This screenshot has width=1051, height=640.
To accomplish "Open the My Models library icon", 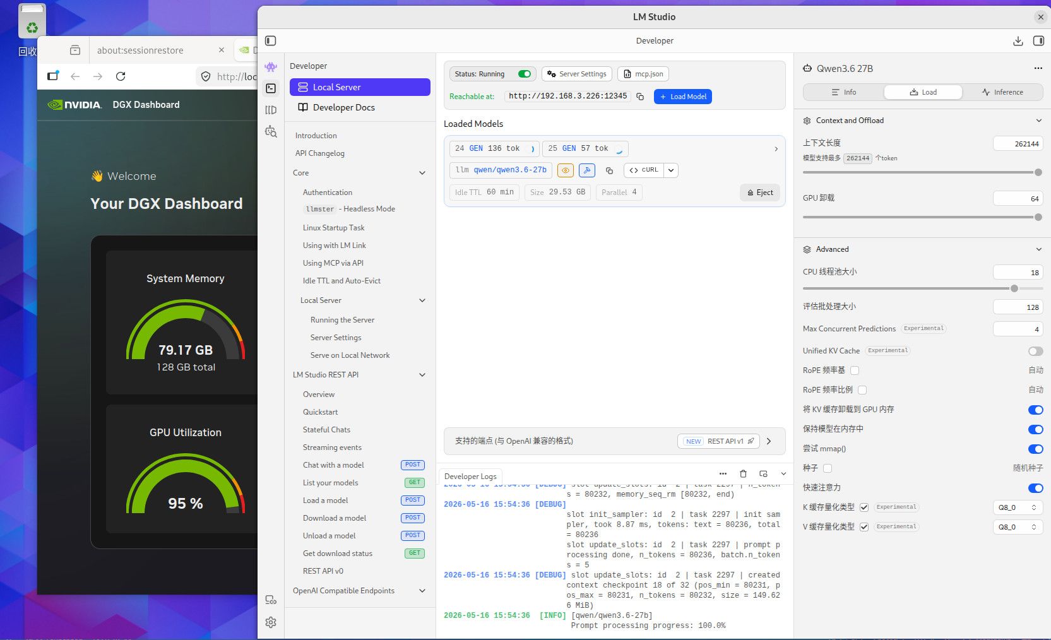I will click(271, 110).
